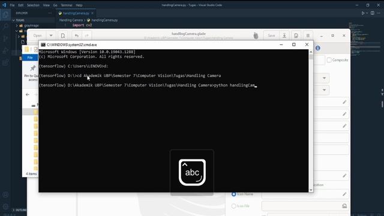This screenshot has height=216, width=384.
Task: Click the Split Editor icon in VS Code
Action: tap(372, 13)
